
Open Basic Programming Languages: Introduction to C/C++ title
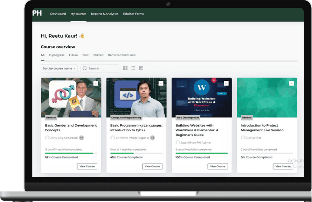(x=136, y=128)
